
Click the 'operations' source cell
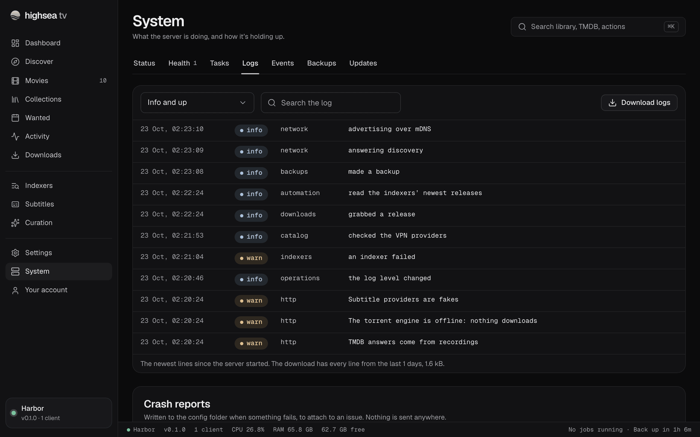[300, 278]
